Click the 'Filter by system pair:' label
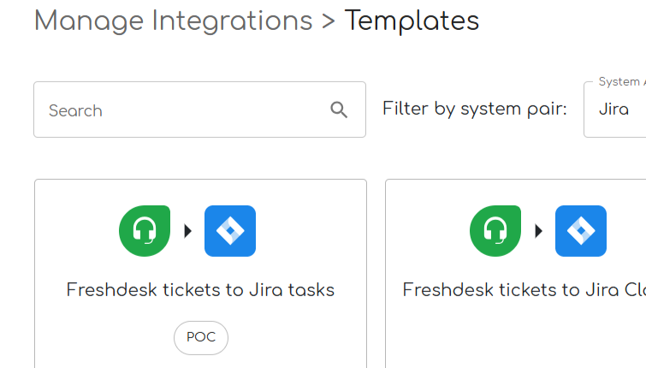 tap(475, 110)
